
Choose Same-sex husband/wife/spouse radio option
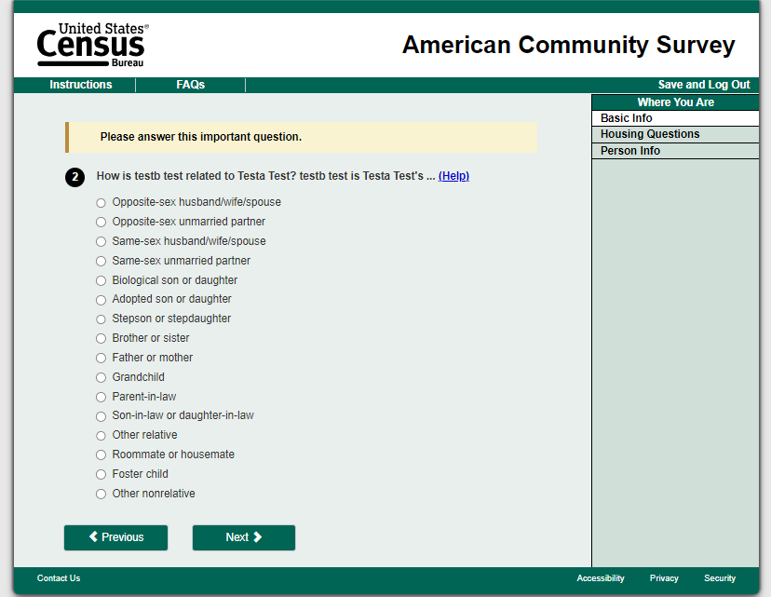101,241
